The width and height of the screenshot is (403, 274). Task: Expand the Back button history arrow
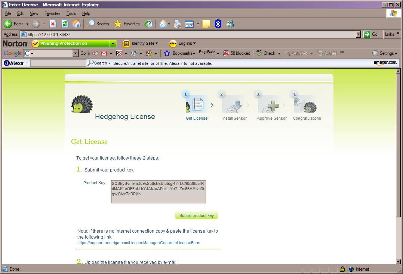pos(27,24)
